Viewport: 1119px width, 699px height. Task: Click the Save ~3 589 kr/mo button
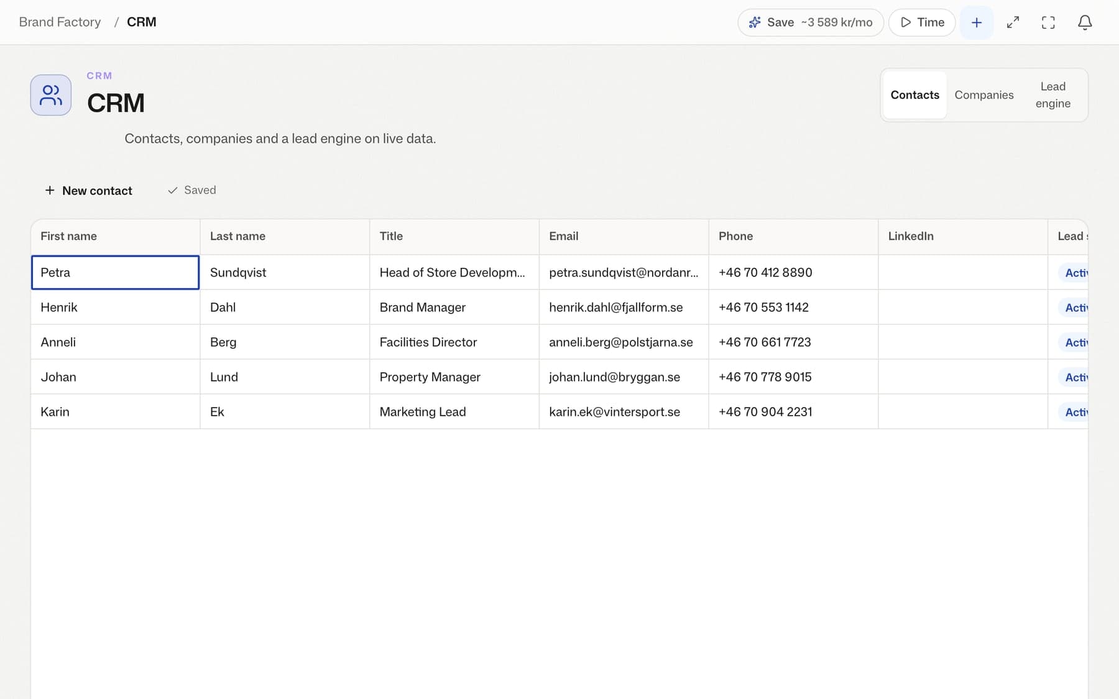811,22
